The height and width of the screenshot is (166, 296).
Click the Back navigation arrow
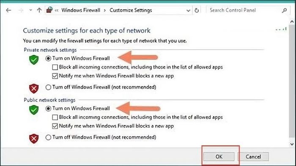[x=9, y=11]
